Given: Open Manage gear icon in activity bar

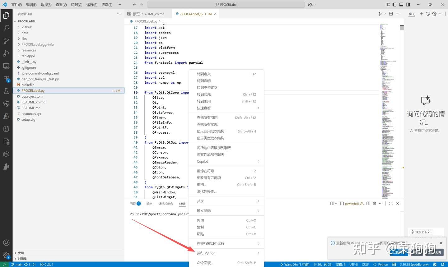Looking at the screenshot, I should 6,255.
